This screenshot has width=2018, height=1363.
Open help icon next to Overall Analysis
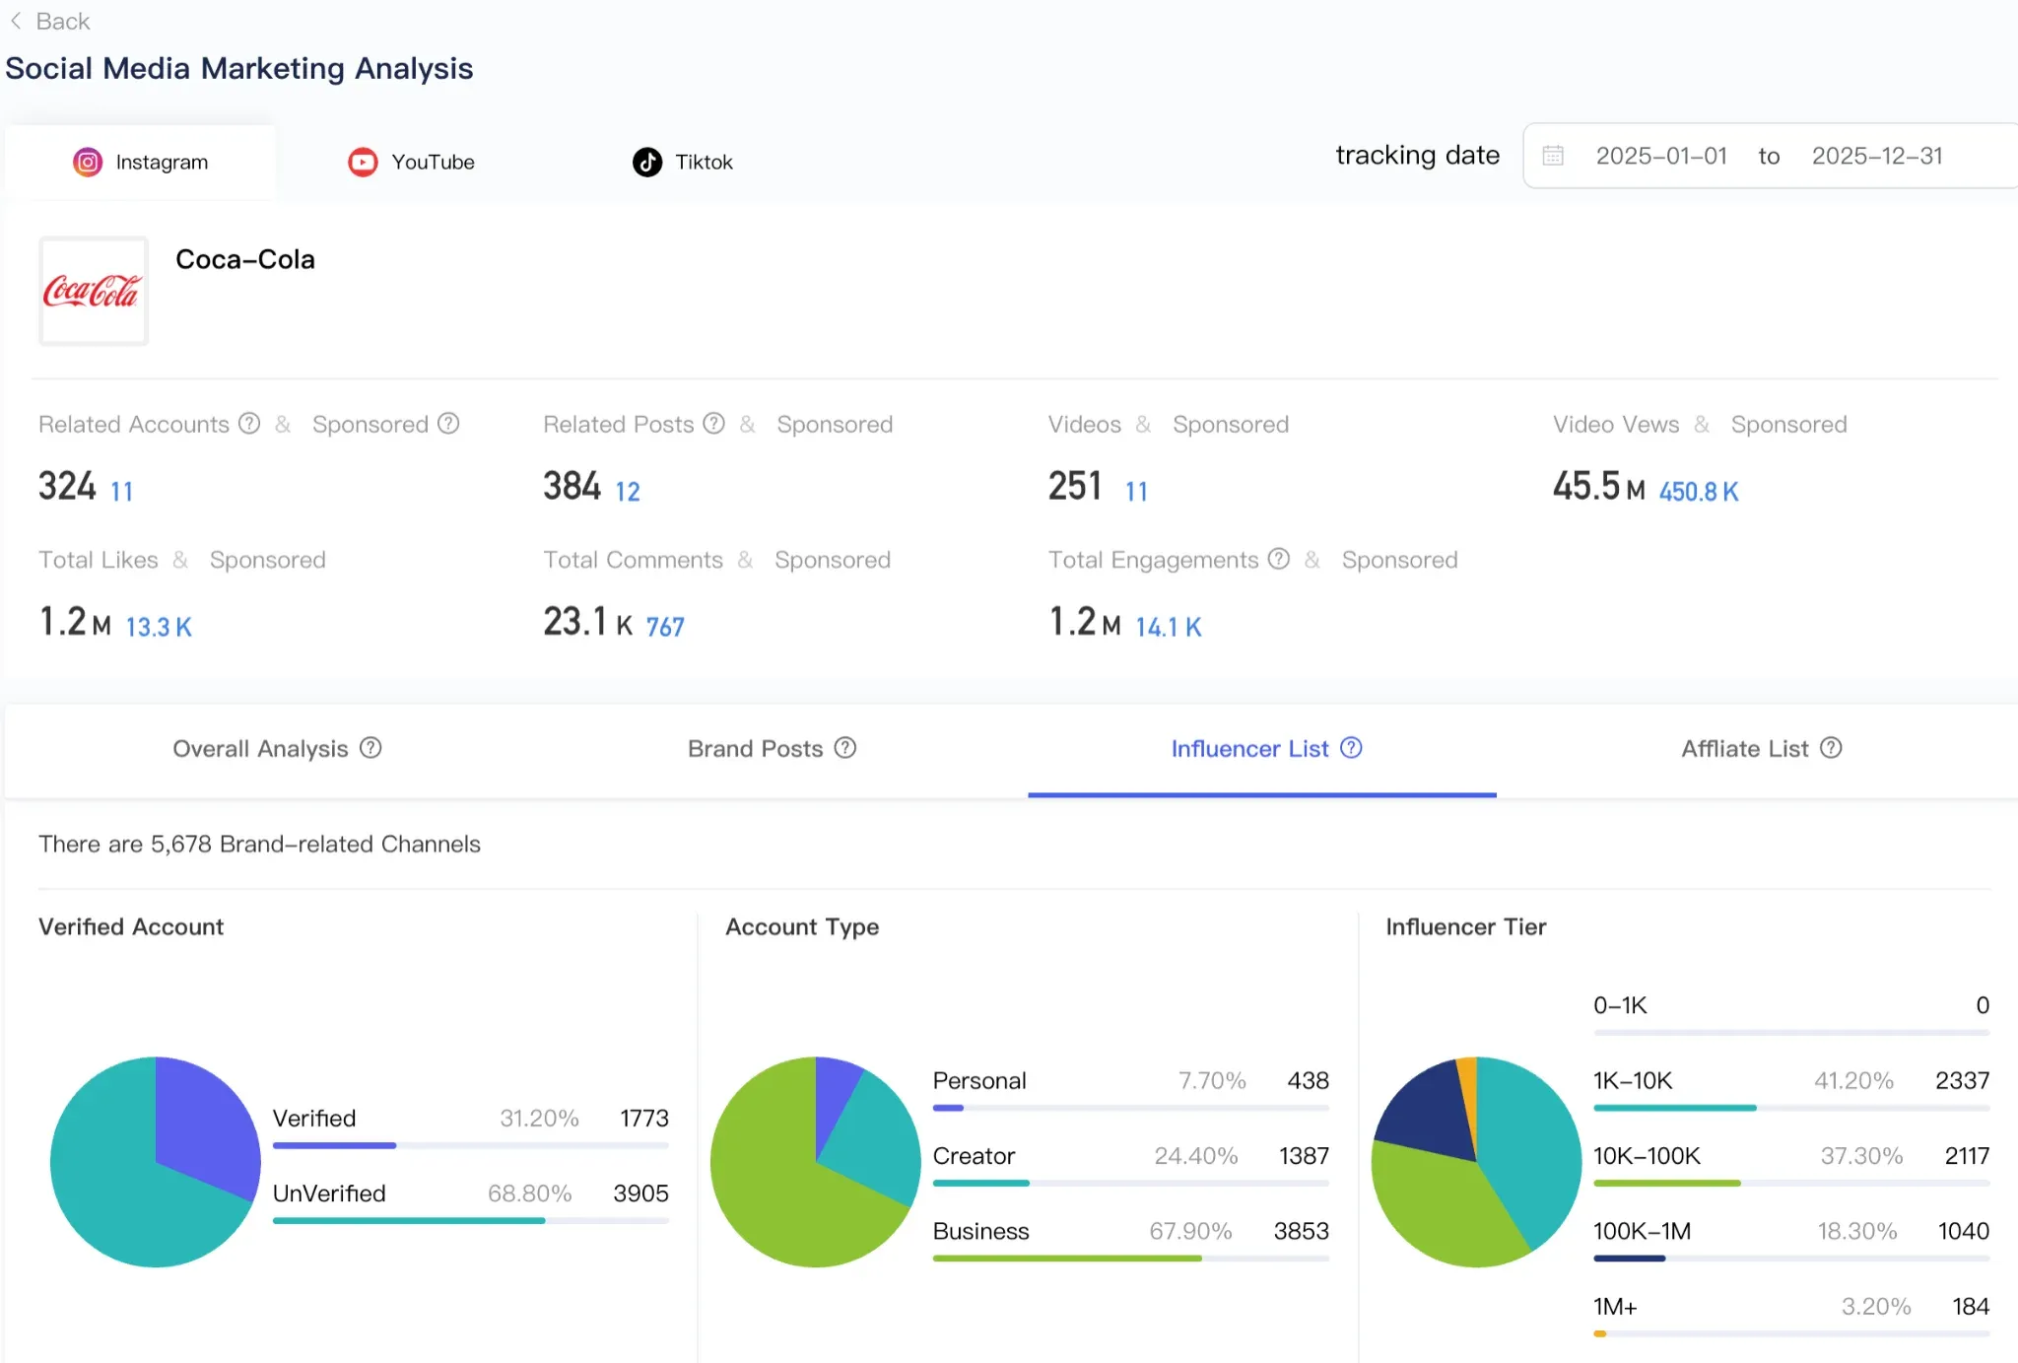(370, 748)
